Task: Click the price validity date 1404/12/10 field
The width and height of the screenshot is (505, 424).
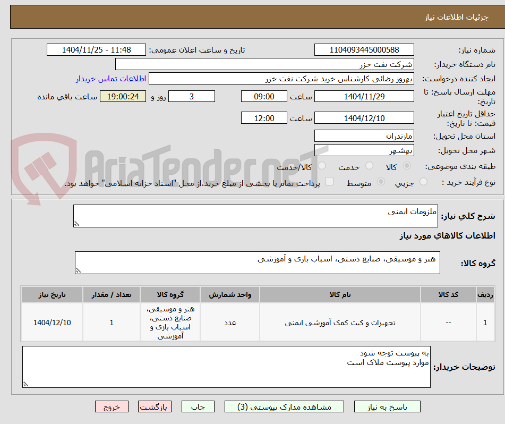Action: coord(364,118)
